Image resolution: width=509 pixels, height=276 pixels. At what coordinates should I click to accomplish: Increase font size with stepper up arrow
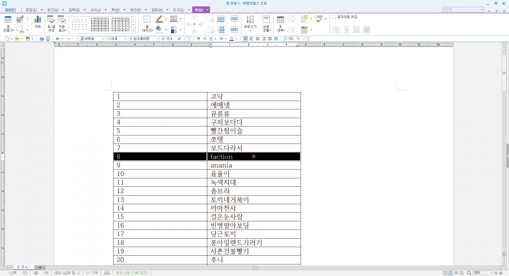point(190,37)
